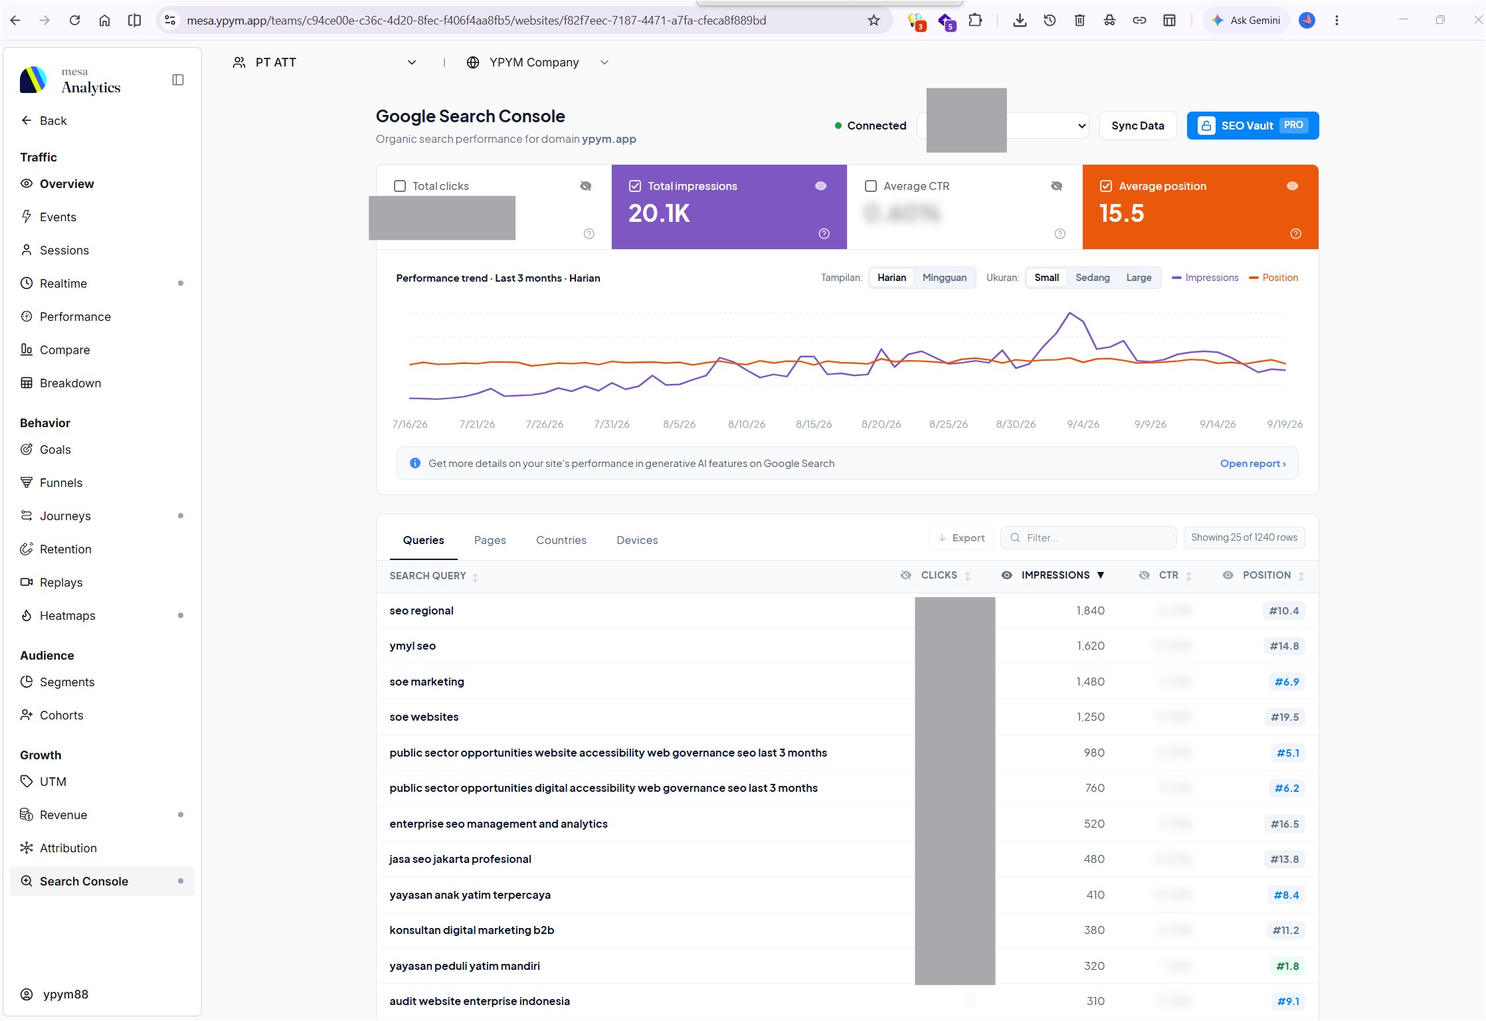Enable the Total clicks checkbox

400,186
